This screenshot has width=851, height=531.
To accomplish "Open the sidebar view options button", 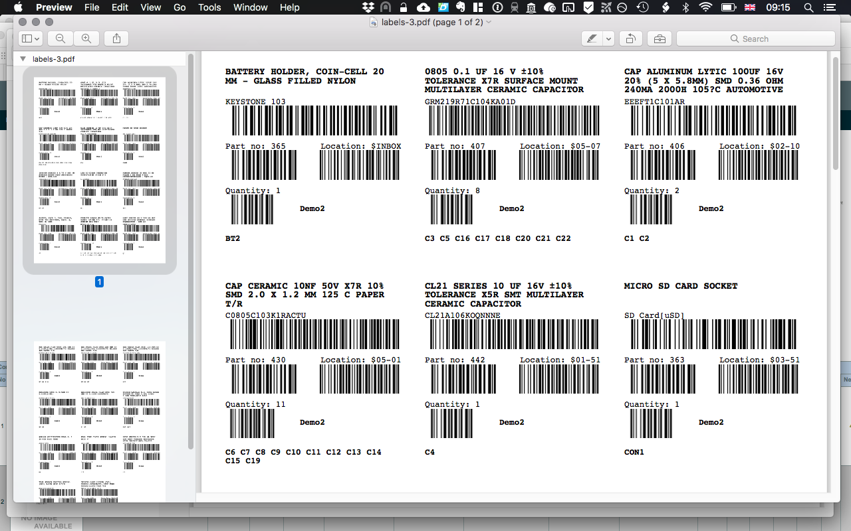I will (x=31, y=38).
